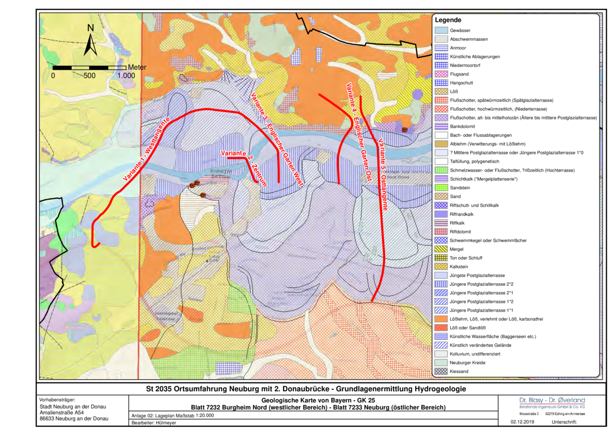Image resolution: width=614 pixels, height=434 pixels.
Task: Click the 'Variante 4 - Englischer Garten Ost' label
Action: 359,132
